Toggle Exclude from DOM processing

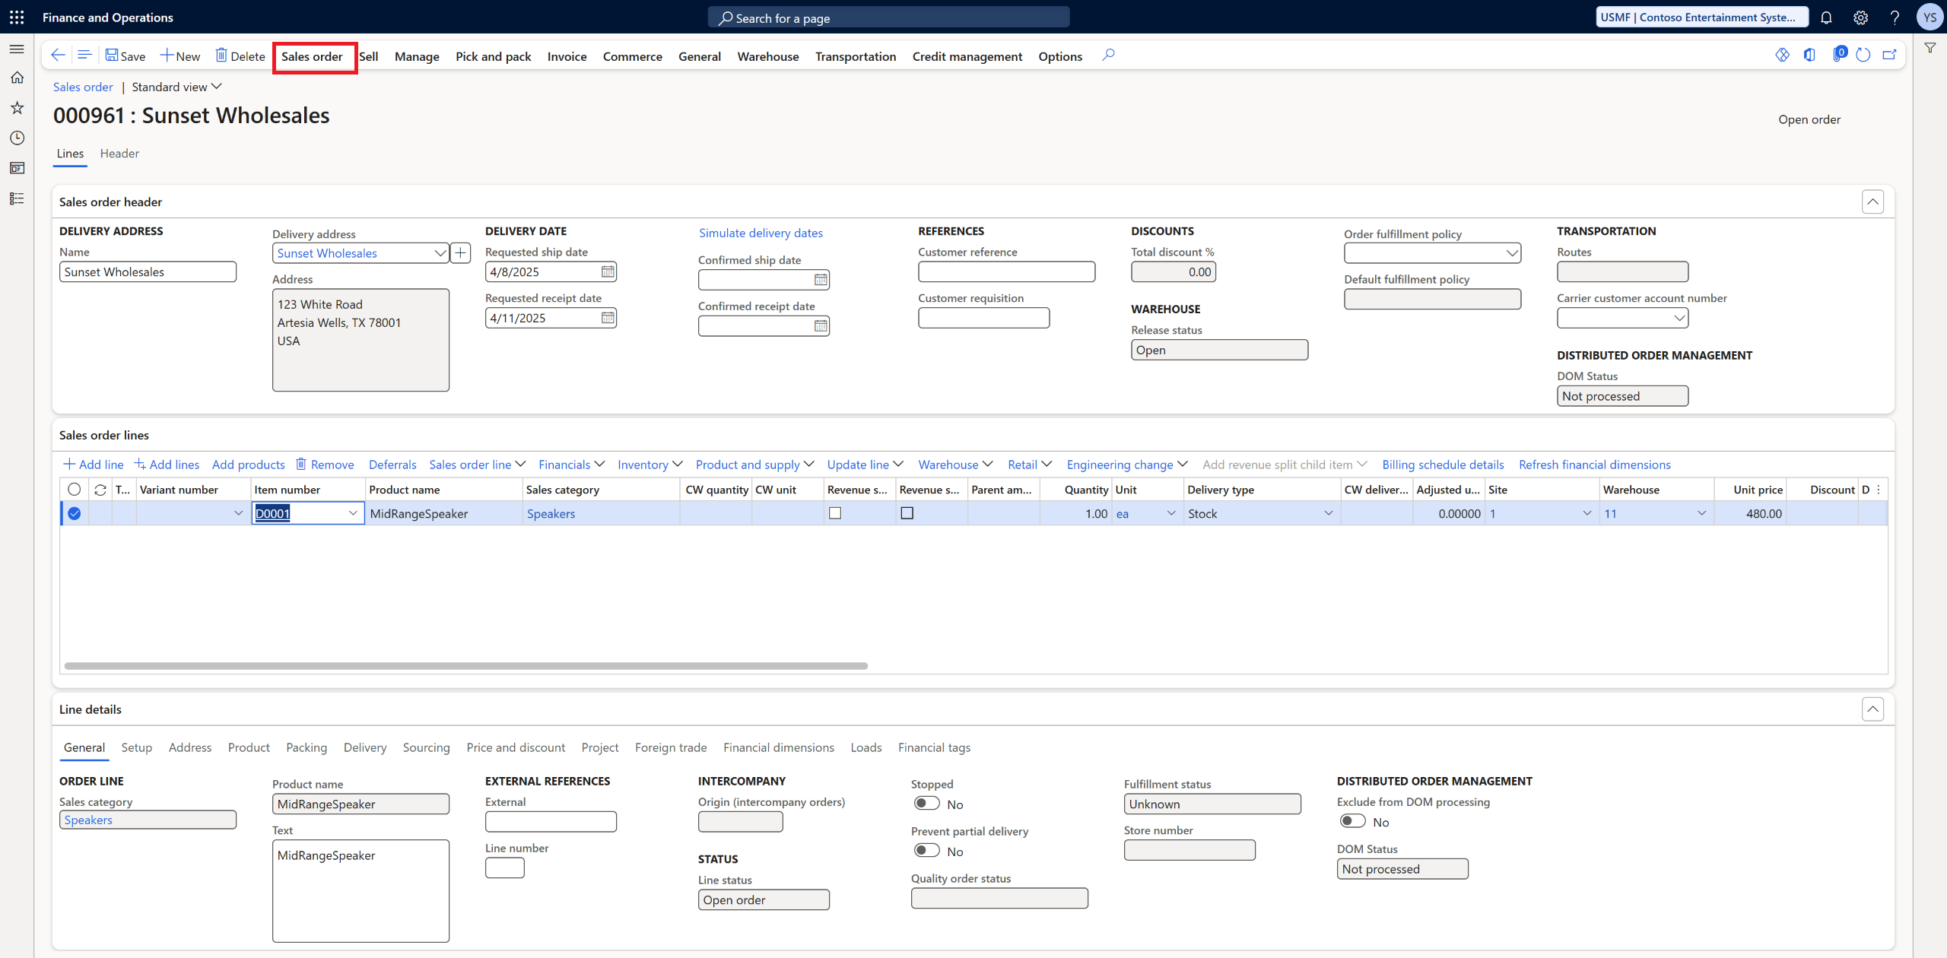(x=1352, y=820)
